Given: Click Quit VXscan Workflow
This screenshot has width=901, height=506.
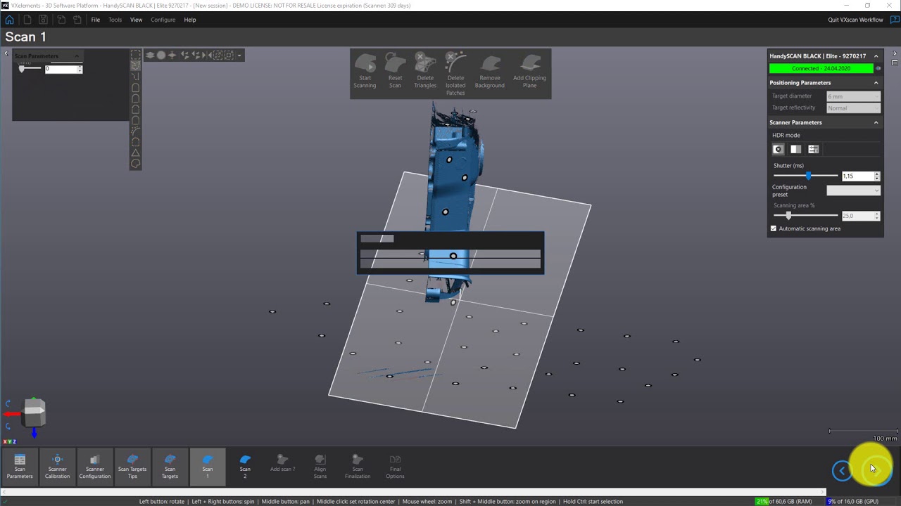Looking at the screenshot, I should pyautogui.click(x=855, y=20).
